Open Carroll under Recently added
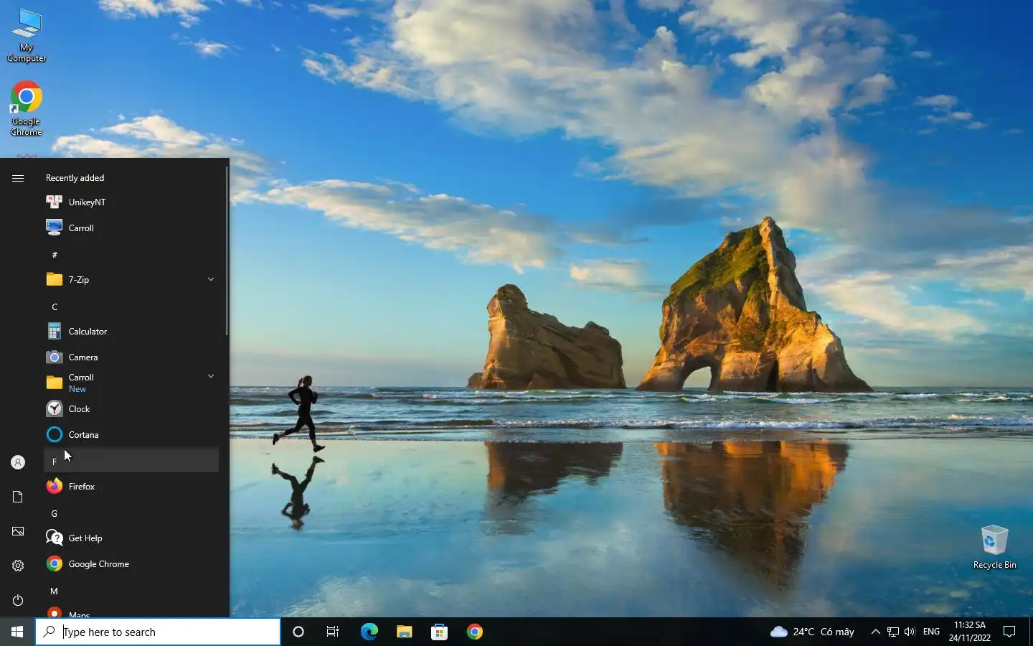 131,228
